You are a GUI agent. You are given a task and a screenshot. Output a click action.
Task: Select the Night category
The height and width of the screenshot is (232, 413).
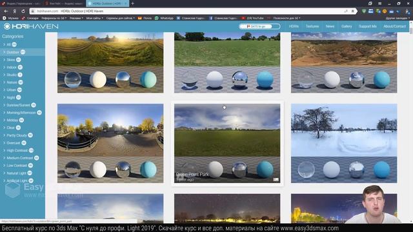pyautogui.click(x=23, y=97)
